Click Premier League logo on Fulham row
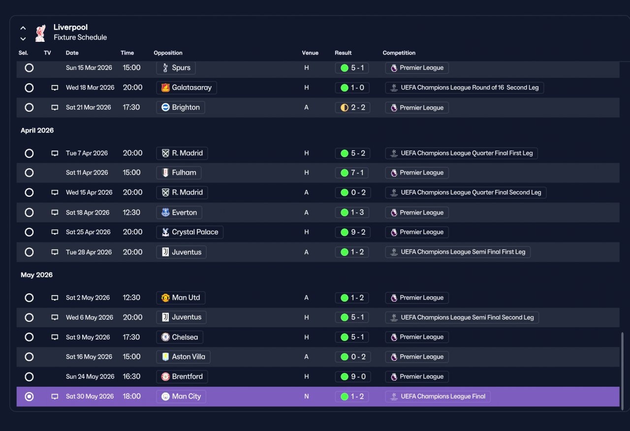This screenshot has height=431, width=630. tap(394, 173)
